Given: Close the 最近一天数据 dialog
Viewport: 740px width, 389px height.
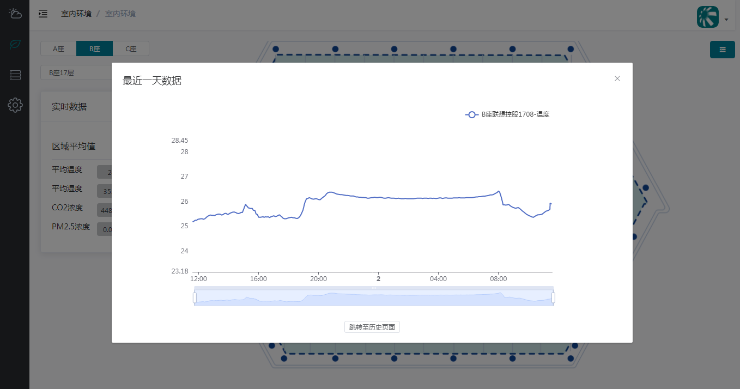Looking at the screenshot, I should [617, 78].
